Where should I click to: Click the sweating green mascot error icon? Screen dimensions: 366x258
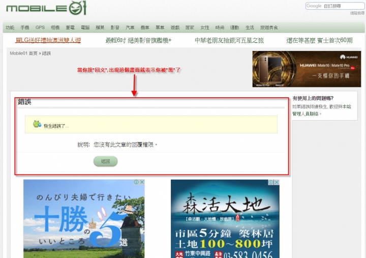(x=37, y=124)
